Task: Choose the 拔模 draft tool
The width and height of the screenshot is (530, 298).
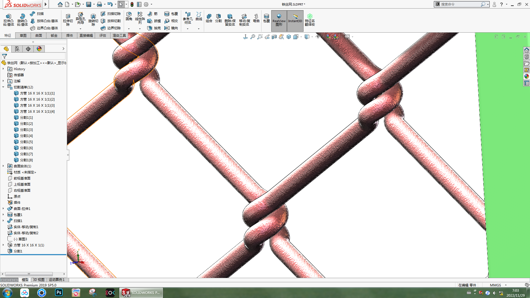Action: pos(154,21)
